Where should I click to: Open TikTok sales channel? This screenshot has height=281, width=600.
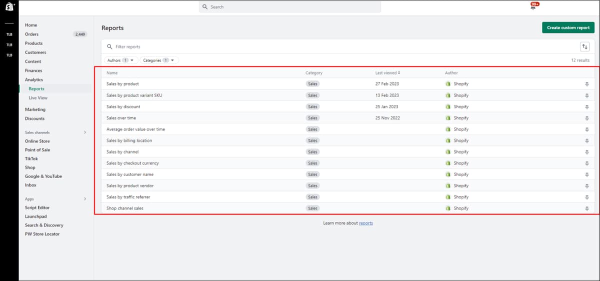click(x=31, y=158)
